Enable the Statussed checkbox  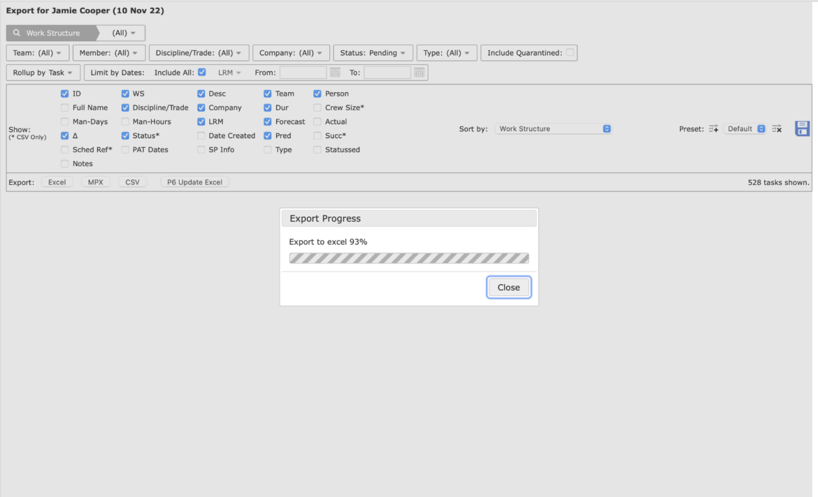(317, 150)
